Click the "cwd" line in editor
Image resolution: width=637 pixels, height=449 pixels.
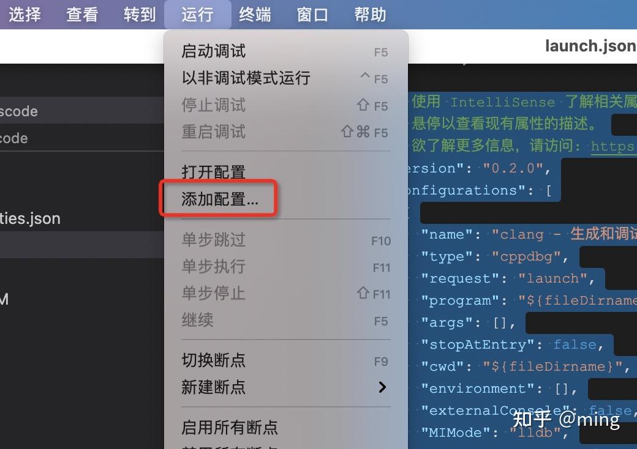click(526, 366)
